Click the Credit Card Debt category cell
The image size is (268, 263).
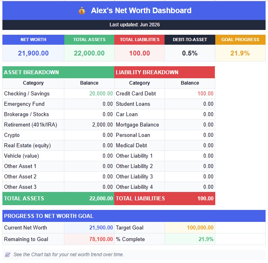point(139,94)
